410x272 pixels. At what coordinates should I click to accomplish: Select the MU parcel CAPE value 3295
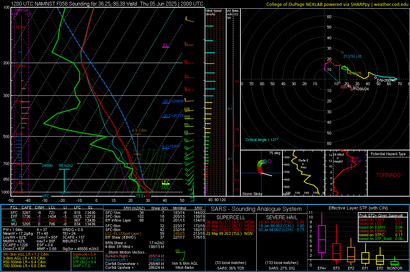pyautogui.click(x=26, y=224)
